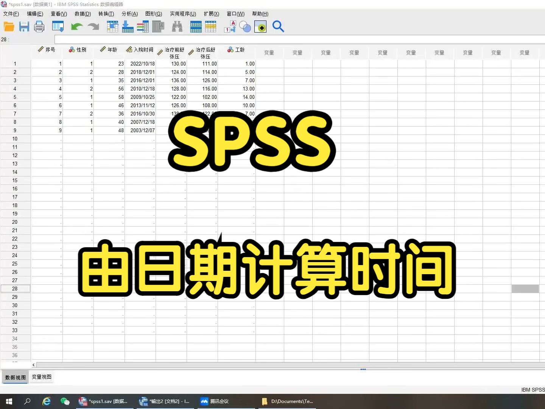
Task: Select row number 28 header
Action: click(x=15, y=289)
